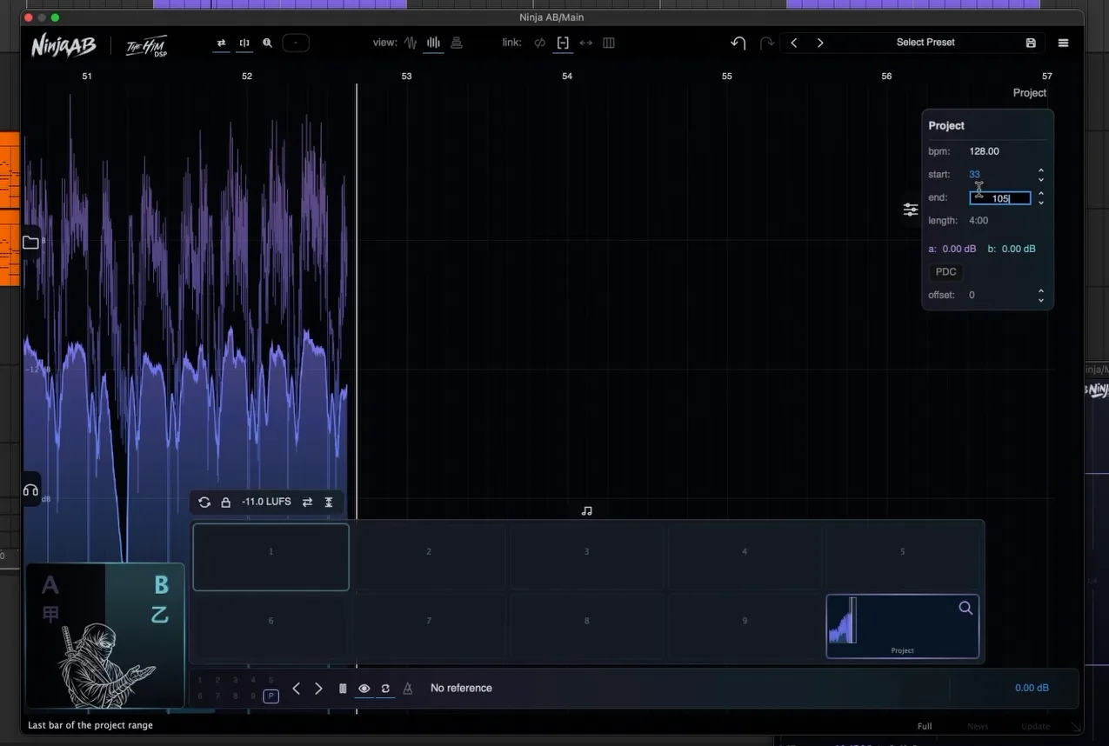Viewport: 1109px width, 746px height.
Task: Click next reference arrow in bottom bar
Action: pos(318,689)
